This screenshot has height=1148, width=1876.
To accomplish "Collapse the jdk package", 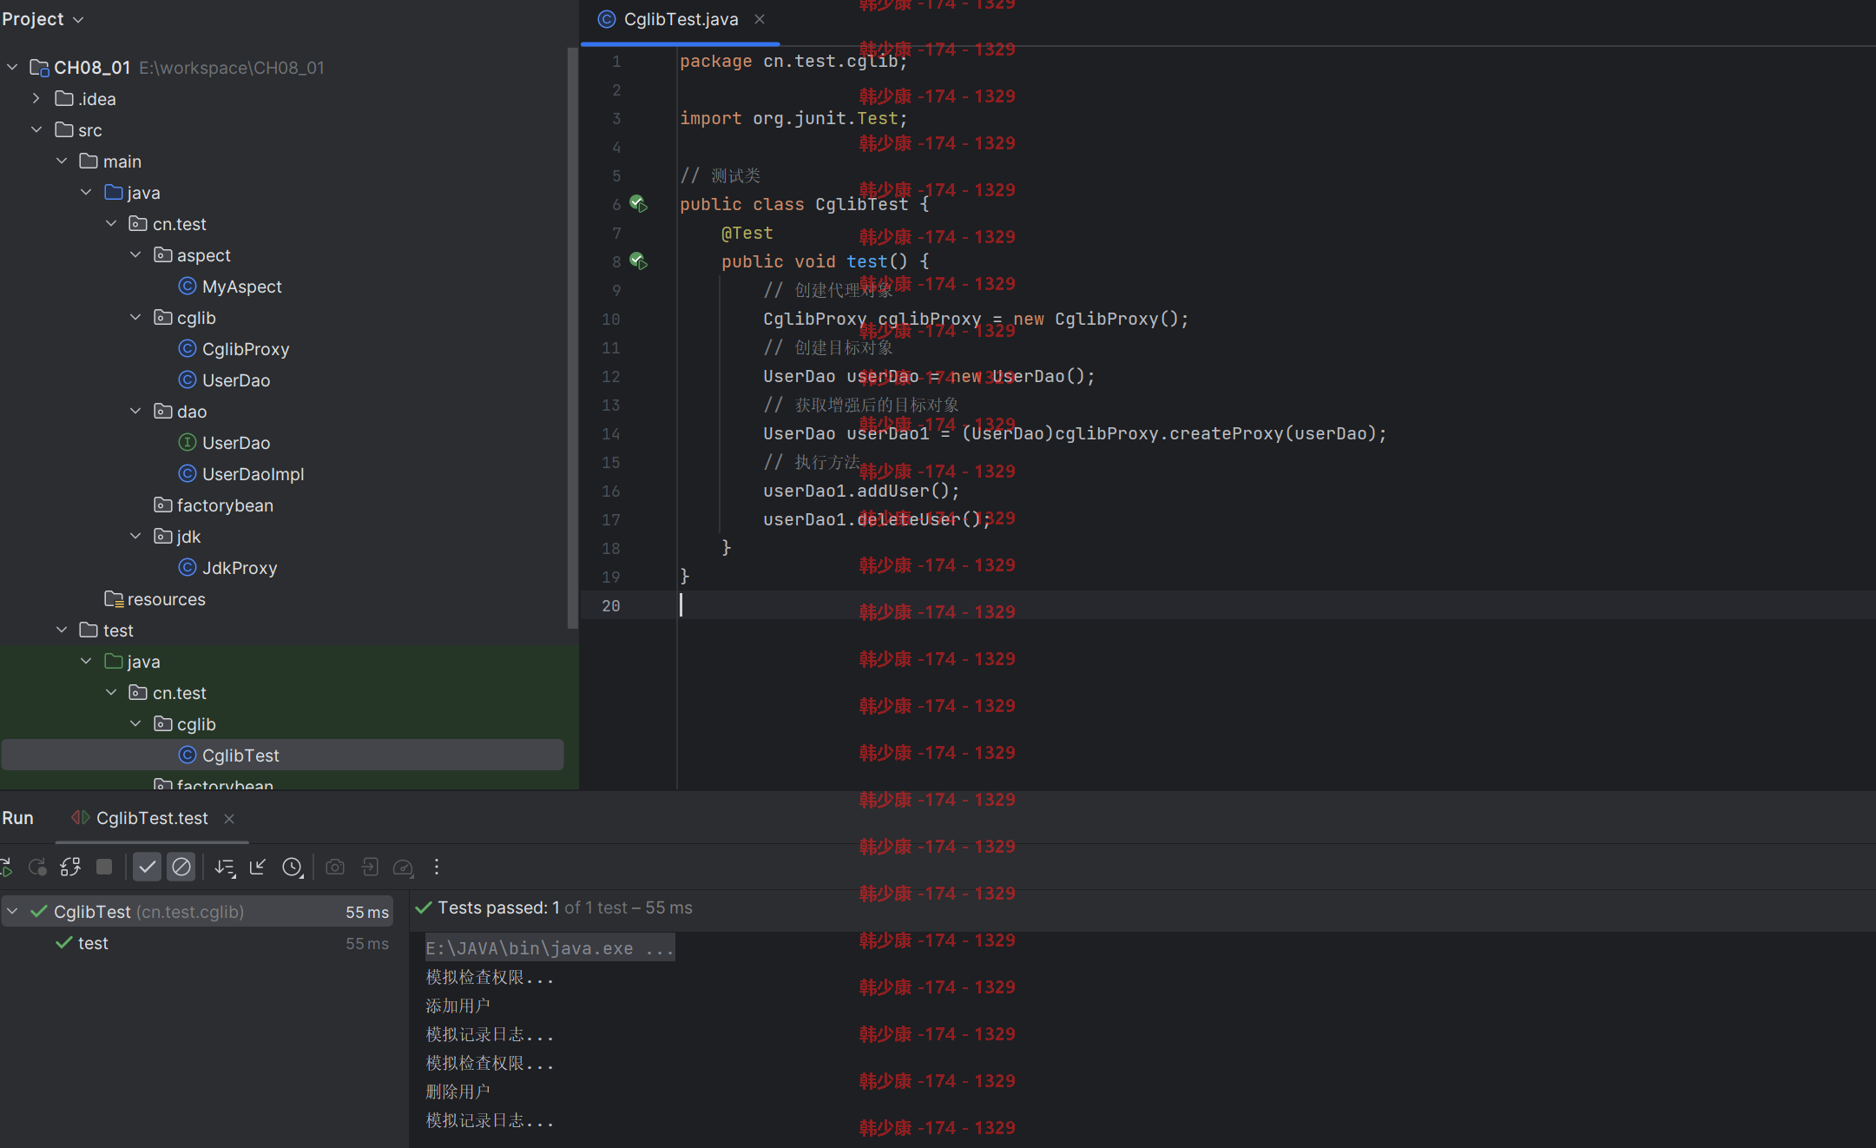I will tap(135, 536).
